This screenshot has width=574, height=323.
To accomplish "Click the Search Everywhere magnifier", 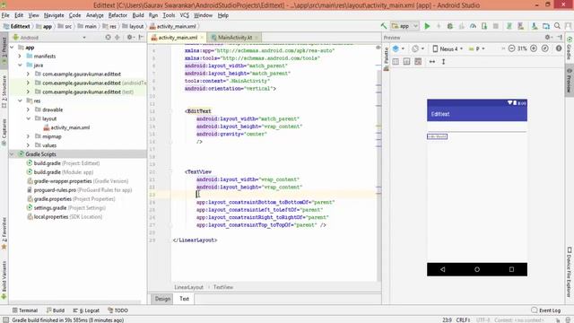I will [x=557, y=26].
